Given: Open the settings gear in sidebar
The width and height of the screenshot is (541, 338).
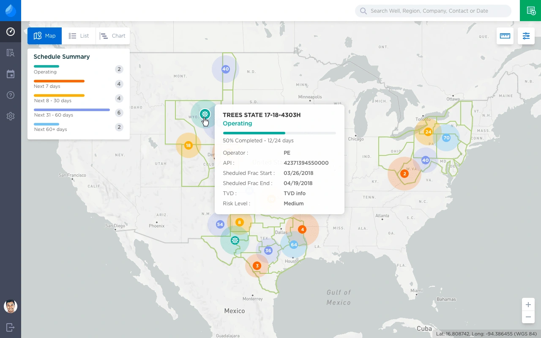Looking at the screenshot, I should (11, 116).
